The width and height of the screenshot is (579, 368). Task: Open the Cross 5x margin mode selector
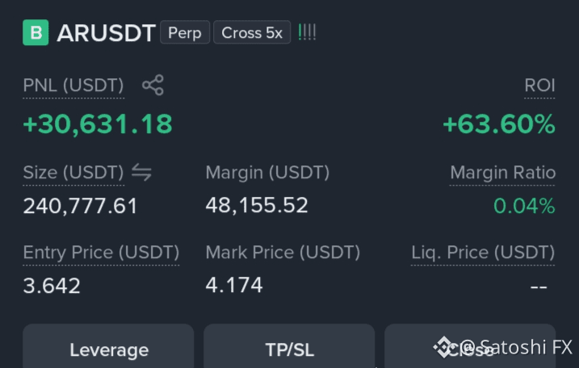tap(252, 32)
